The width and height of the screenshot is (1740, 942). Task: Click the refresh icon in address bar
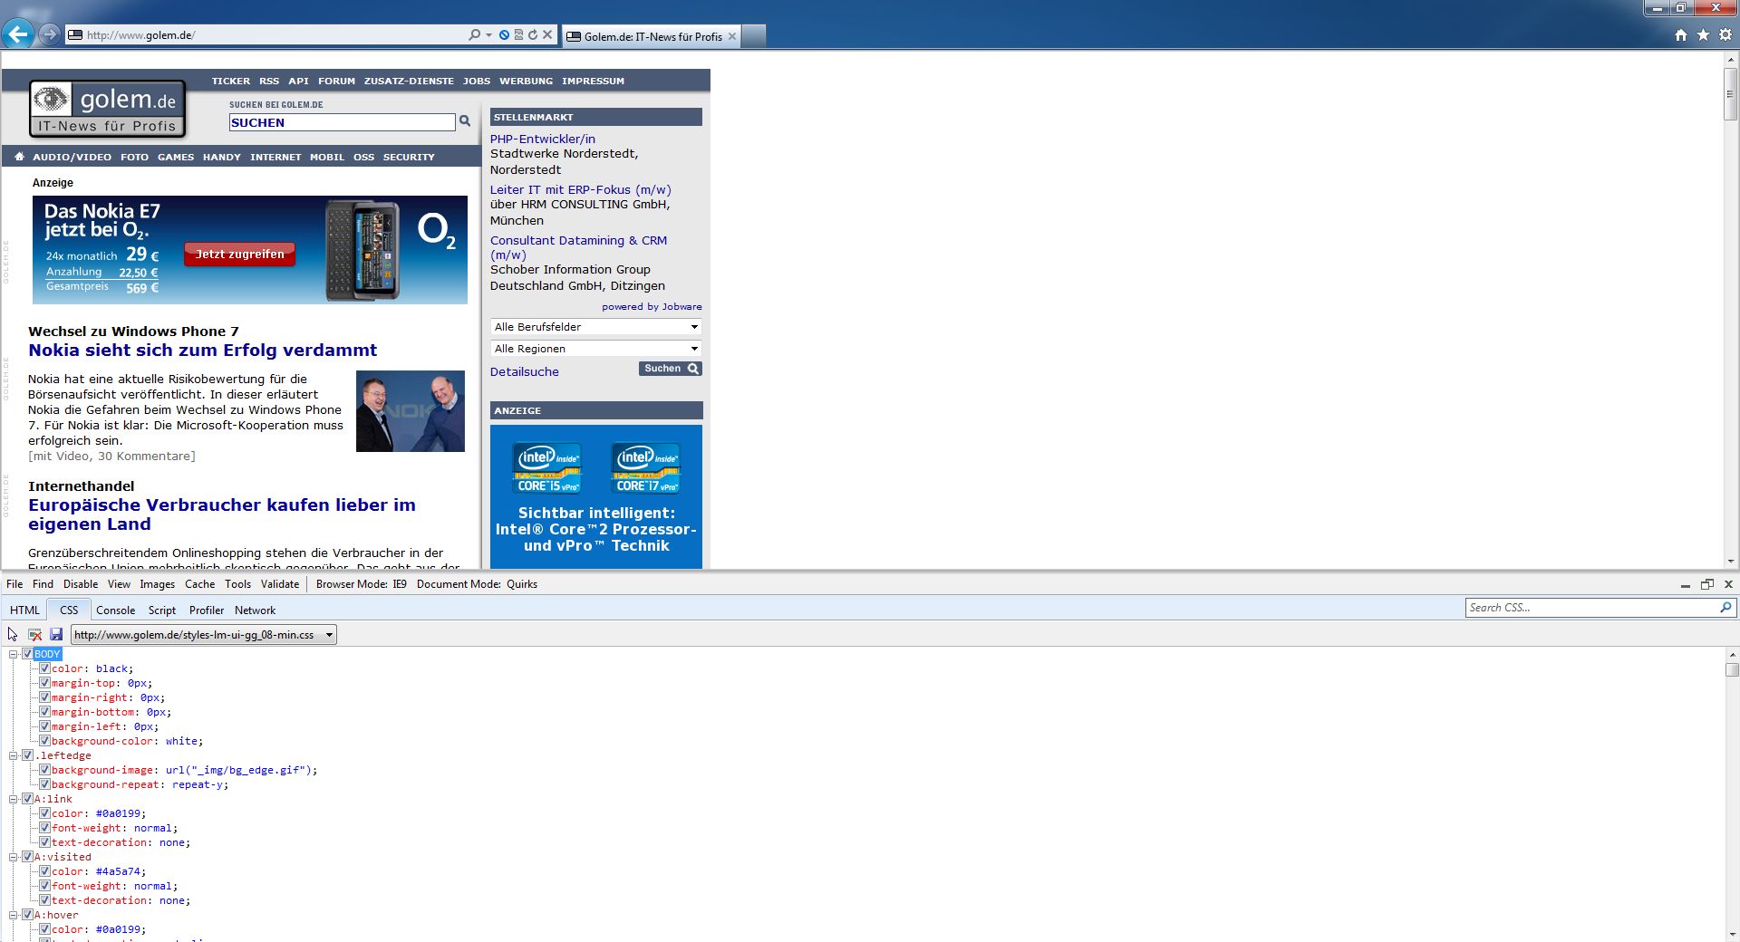(x=533, y=35)
